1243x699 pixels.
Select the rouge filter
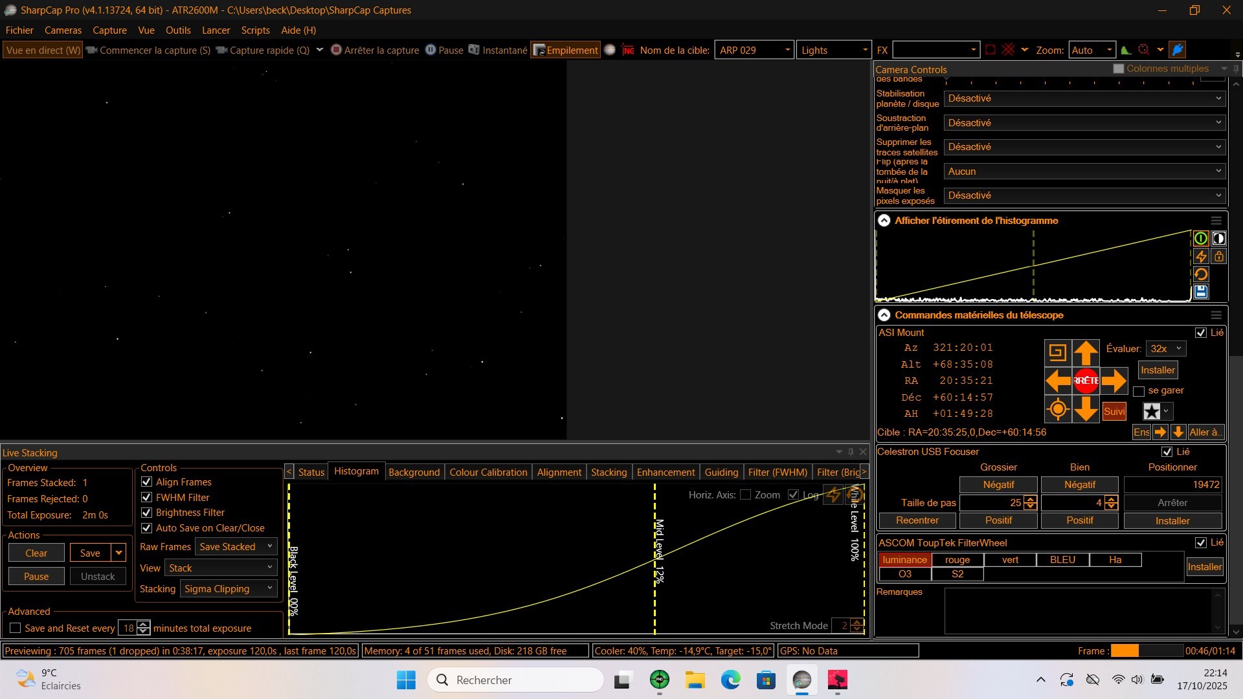click(957, 559)
